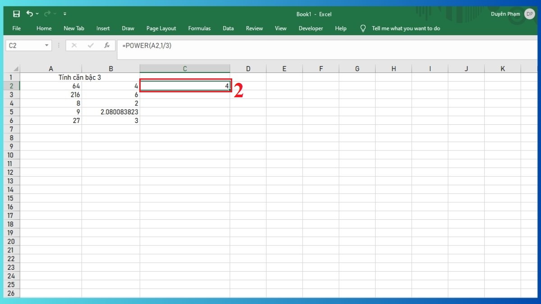
Task: Select the entire column B header
Action: pos(111,68)
